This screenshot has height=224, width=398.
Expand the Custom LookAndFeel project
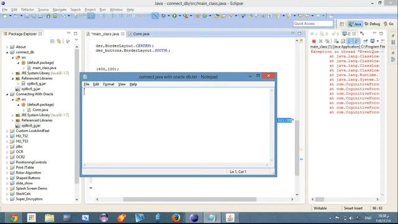point(7,131)
